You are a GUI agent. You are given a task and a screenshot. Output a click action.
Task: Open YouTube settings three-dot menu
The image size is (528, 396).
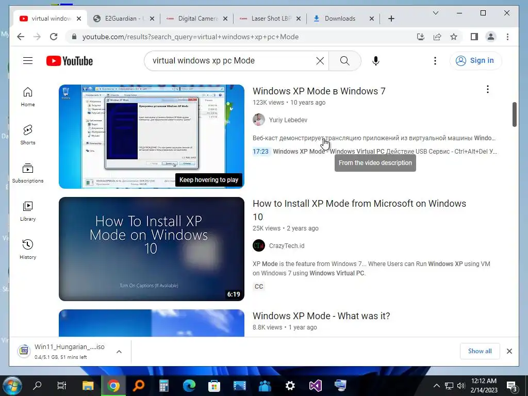(x=435, y=61)
